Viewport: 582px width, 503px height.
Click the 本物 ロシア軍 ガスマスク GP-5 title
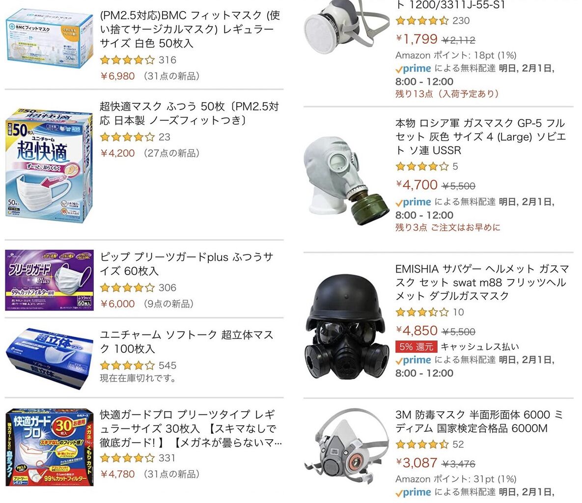pyautogui.click(x=480, y=137)
